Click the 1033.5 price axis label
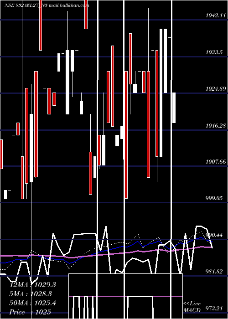 point(214,52)
